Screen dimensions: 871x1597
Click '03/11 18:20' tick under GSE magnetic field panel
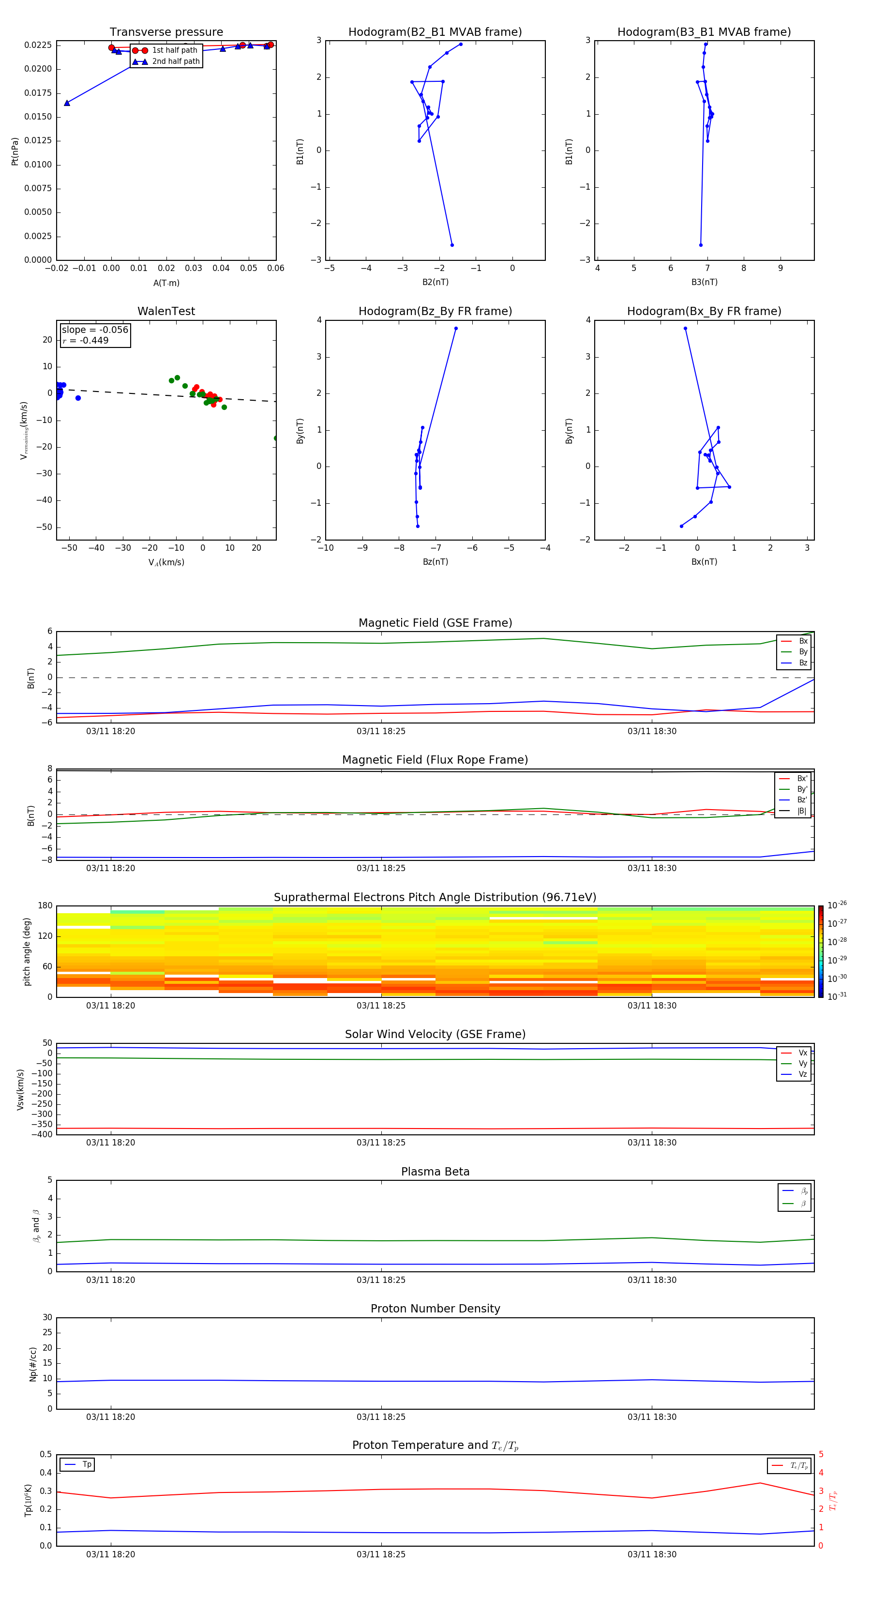click(110, 731)
